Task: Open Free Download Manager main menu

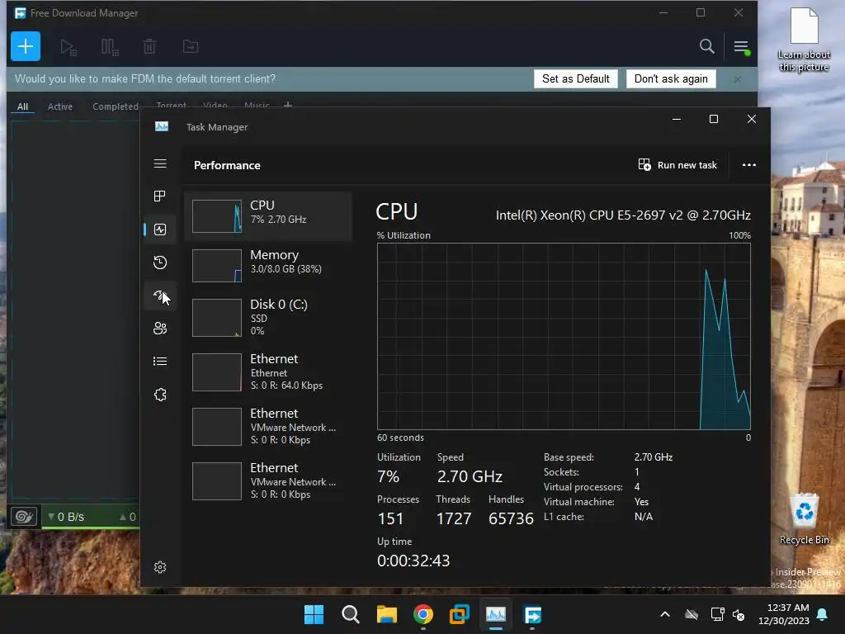Action: pos(741,47)
